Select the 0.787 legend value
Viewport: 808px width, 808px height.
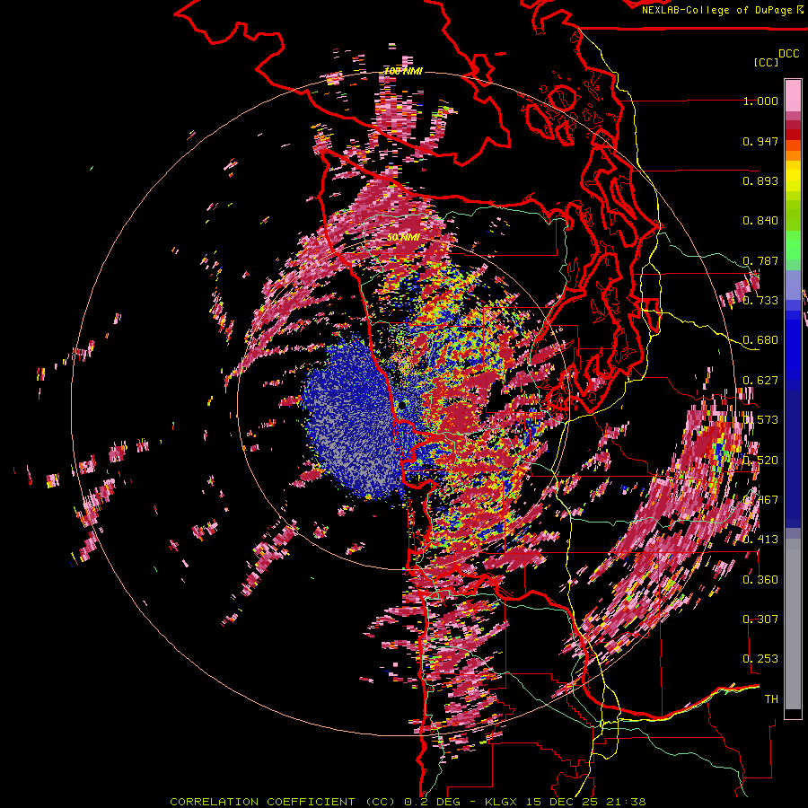point(760,260)
